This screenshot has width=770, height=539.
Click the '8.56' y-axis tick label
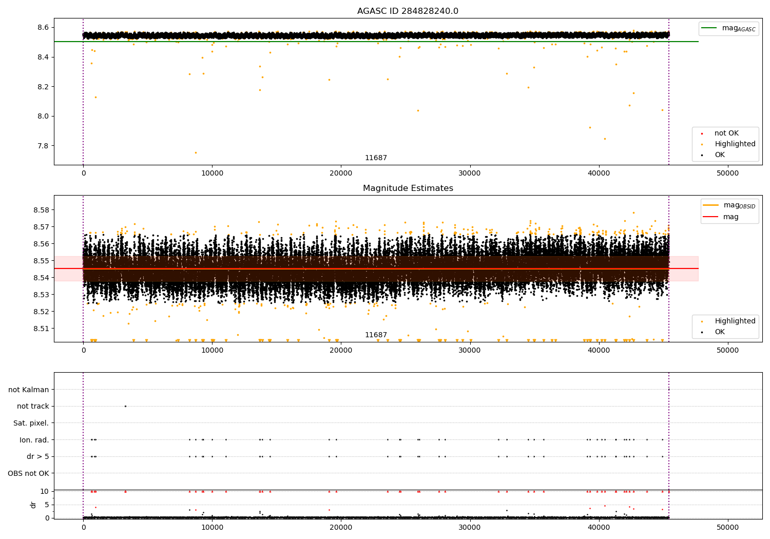(41, 244)
